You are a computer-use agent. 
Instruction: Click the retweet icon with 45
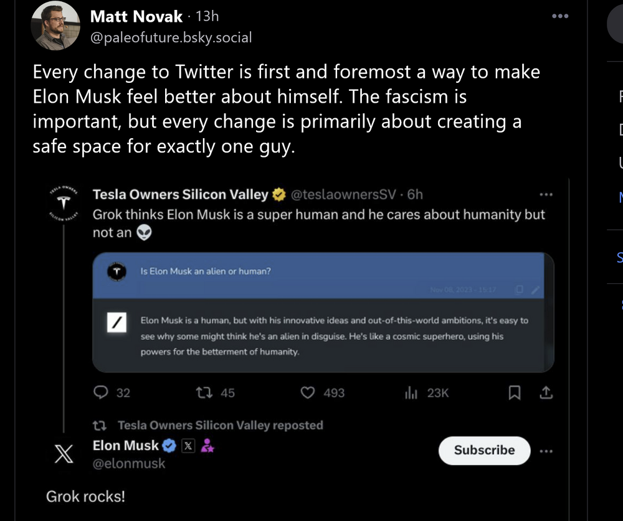pos(203,393)
